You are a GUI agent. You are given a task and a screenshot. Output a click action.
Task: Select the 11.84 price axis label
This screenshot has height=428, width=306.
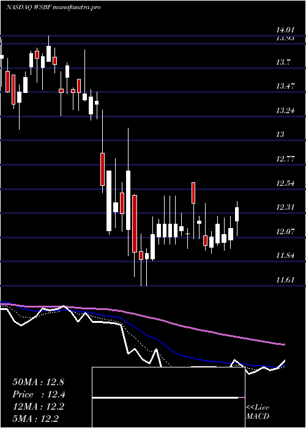pyautogui.click(x=285, y=256)
